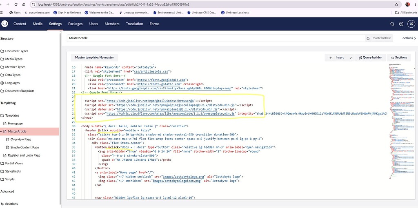Select Scripts in the tree

point(10,179)
